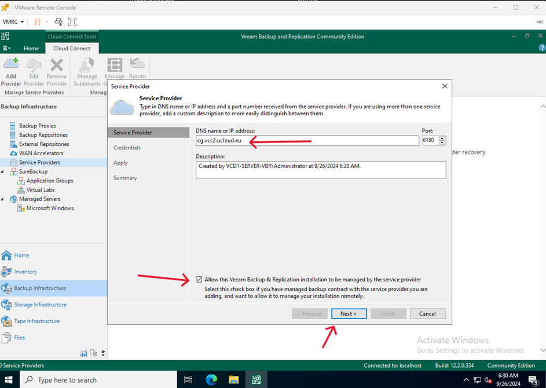
Task: Select the Backup Proxies tree icon
Action: (x=13, y=126)
